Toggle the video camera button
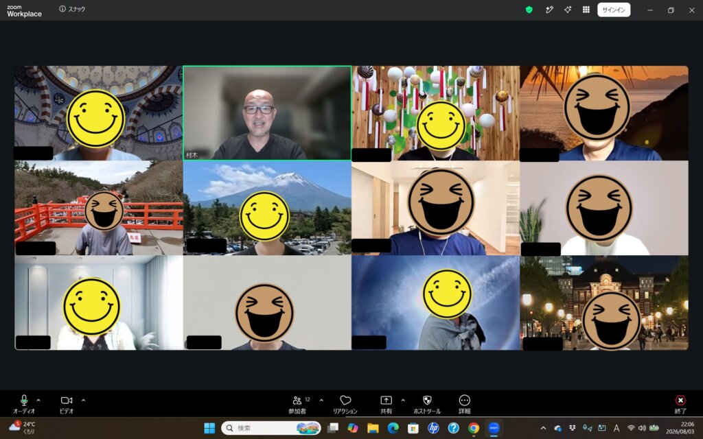 tap(67, 404)
